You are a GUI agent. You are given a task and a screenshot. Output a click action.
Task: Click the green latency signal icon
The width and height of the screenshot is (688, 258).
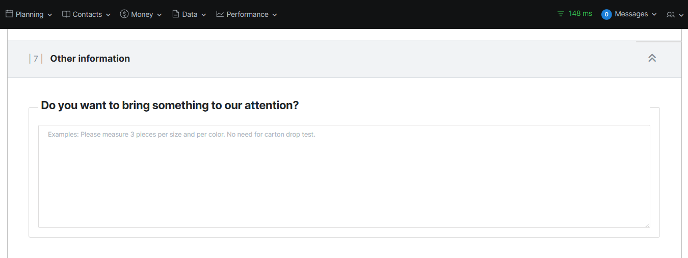coord(561,14)
